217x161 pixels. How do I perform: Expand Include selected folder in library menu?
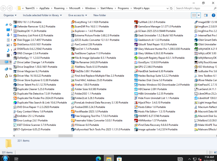[42, 15]
